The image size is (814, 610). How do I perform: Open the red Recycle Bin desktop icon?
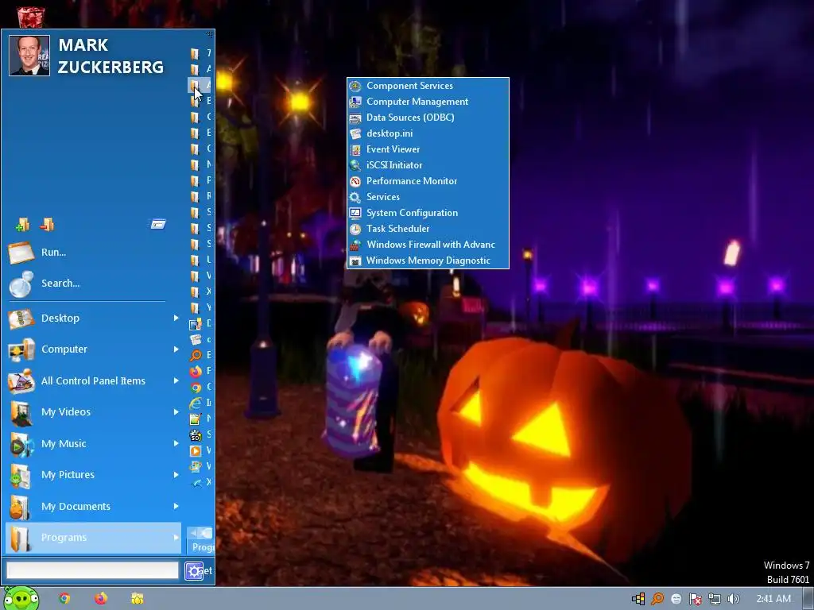coord(31,16)
